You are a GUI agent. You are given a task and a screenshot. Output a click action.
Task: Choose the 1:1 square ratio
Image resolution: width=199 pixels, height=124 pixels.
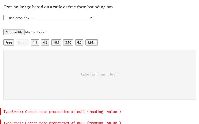(x=35, y=42)
